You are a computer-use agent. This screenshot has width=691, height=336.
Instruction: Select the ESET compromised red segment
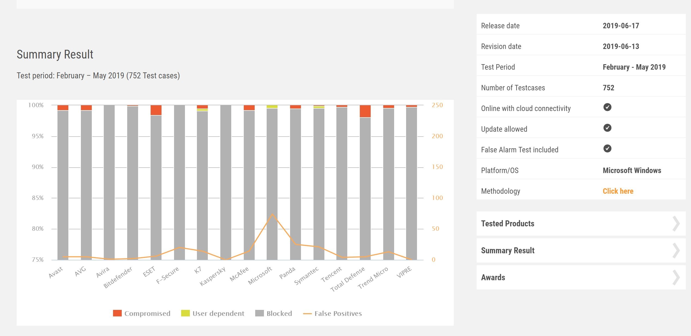(156, 110)
